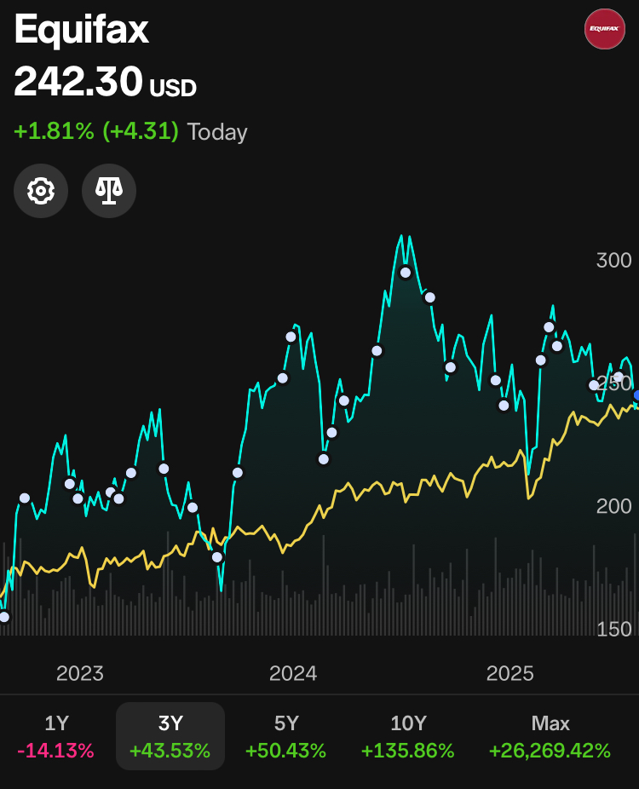Image resolution: width=639 pixels, height=789 pixels.
Task: Click the 242.30 USD price value
Action: coord(105,82)
